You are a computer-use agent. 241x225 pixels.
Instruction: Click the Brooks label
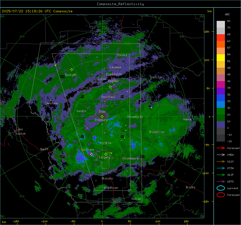190,187
